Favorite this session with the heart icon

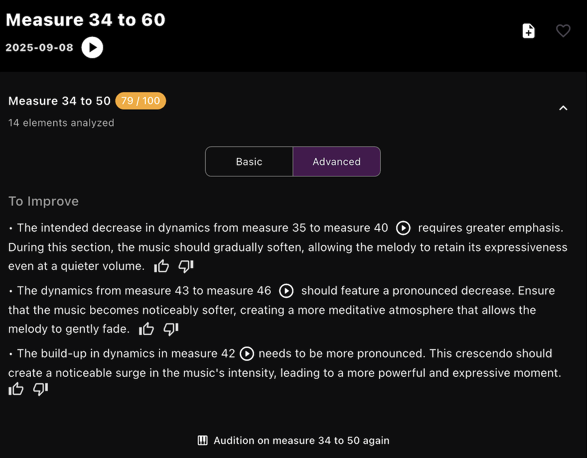tap(563, 31)
